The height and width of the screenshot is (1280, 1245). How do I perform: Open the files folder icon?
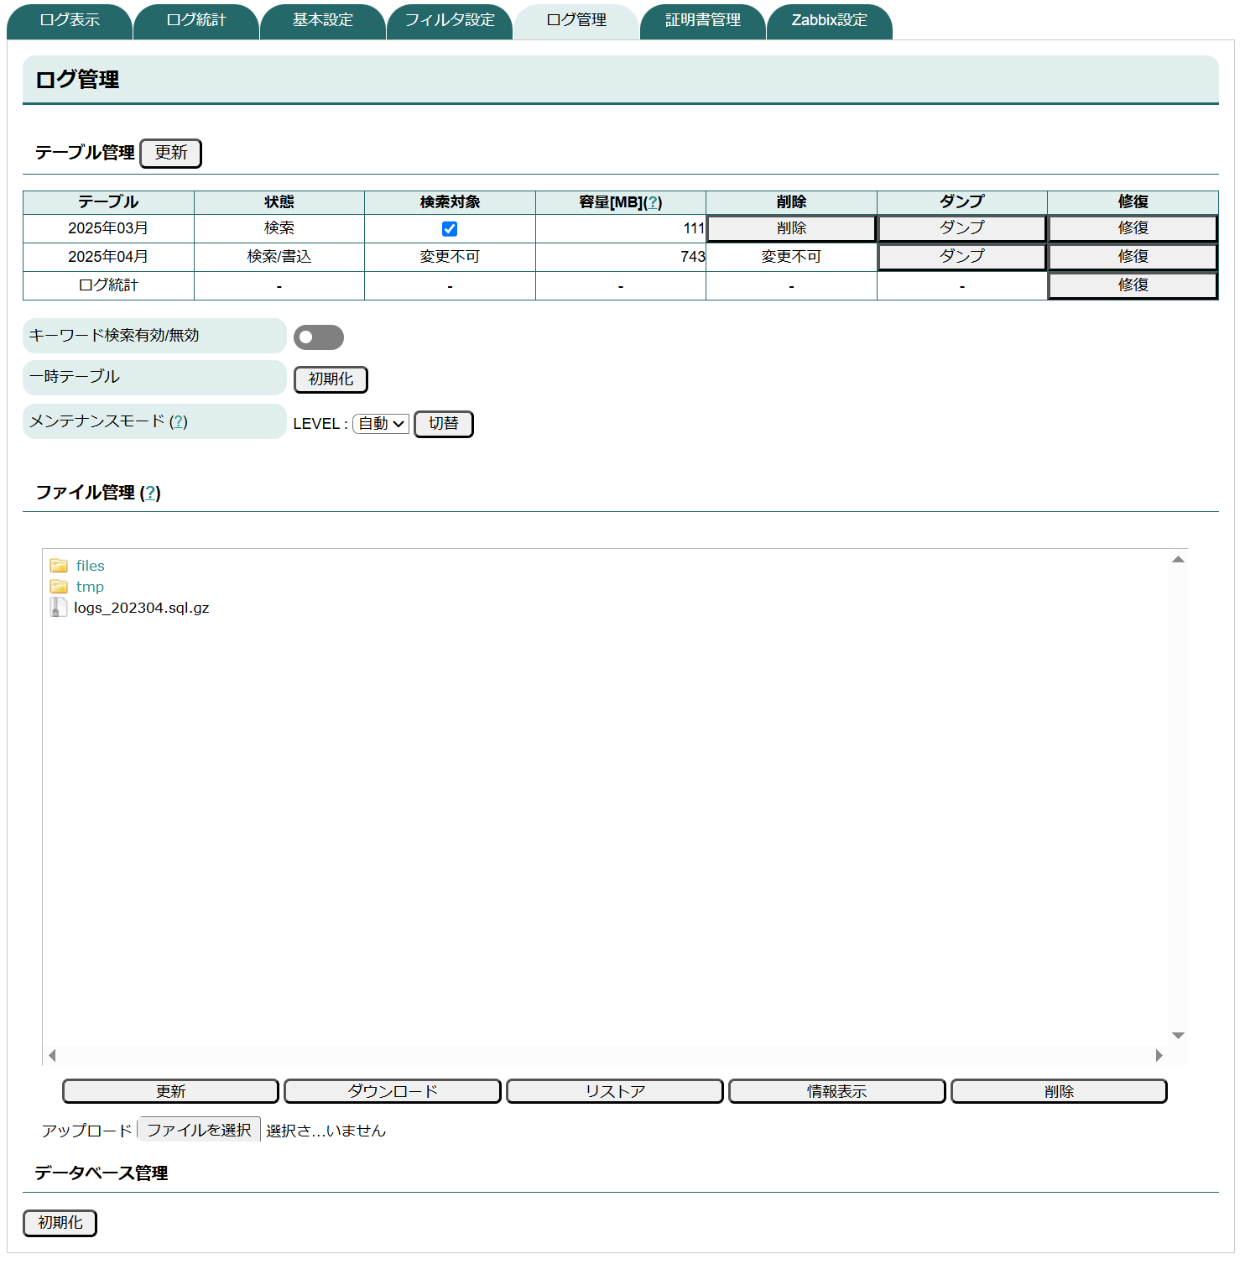59,566
